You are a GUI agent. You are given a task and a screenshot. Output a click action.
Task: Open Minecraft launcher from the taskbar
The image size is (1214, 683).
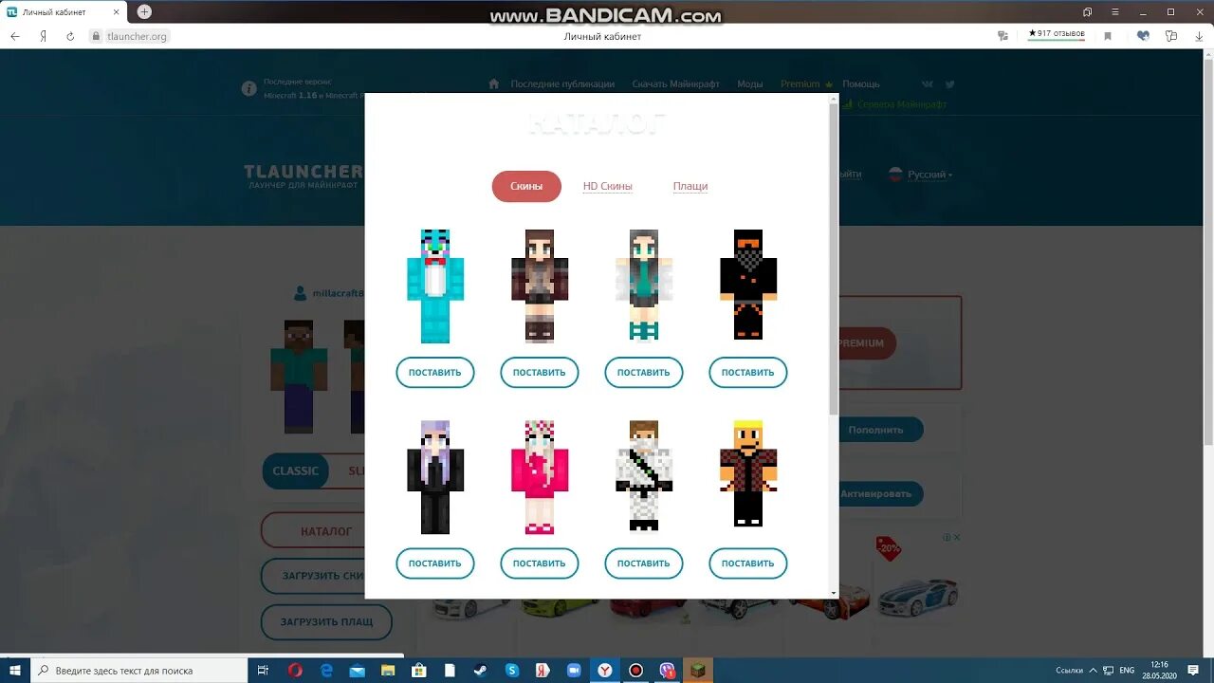coord(698,670)
